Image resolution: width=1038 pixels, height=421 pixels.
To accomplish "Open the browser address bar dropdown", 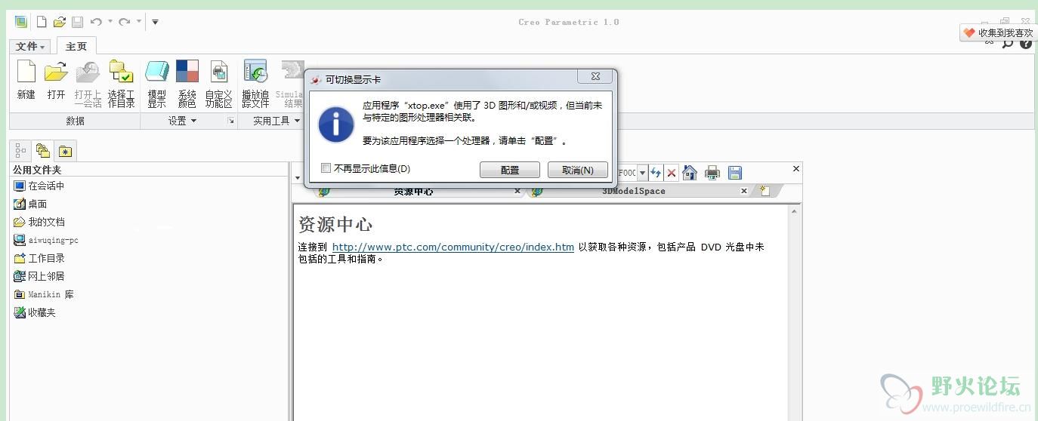I will 642,173.
